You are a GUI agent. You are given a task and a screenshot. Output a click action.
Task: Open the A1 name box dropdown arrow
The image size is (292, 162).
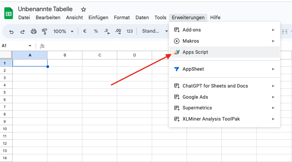coord(30,46)
